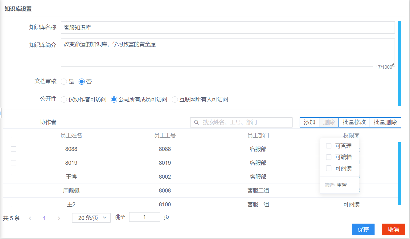Focus the 搜索姓名、工号、部门 search box
Viewport: 410px width, 239px height.
(x=241, y=122)
